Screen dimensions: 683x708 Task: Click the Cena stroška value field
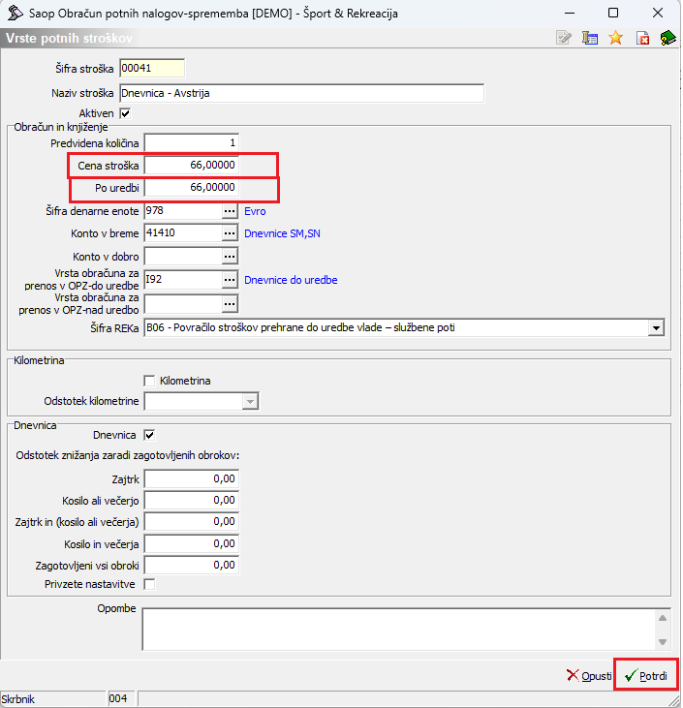[x=192, y=165]
